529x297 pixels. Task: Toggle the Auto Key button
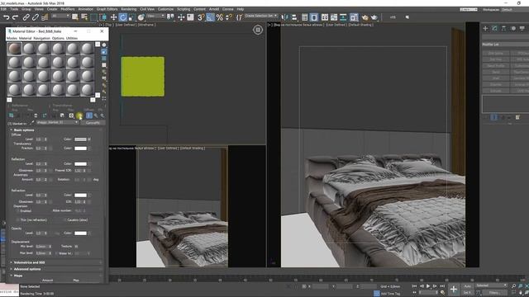pyautogui.click(x=467, y=286)
